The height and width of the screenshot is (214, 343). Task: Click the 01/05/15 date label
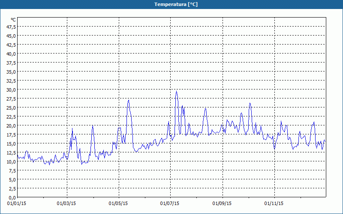point(118,204)
